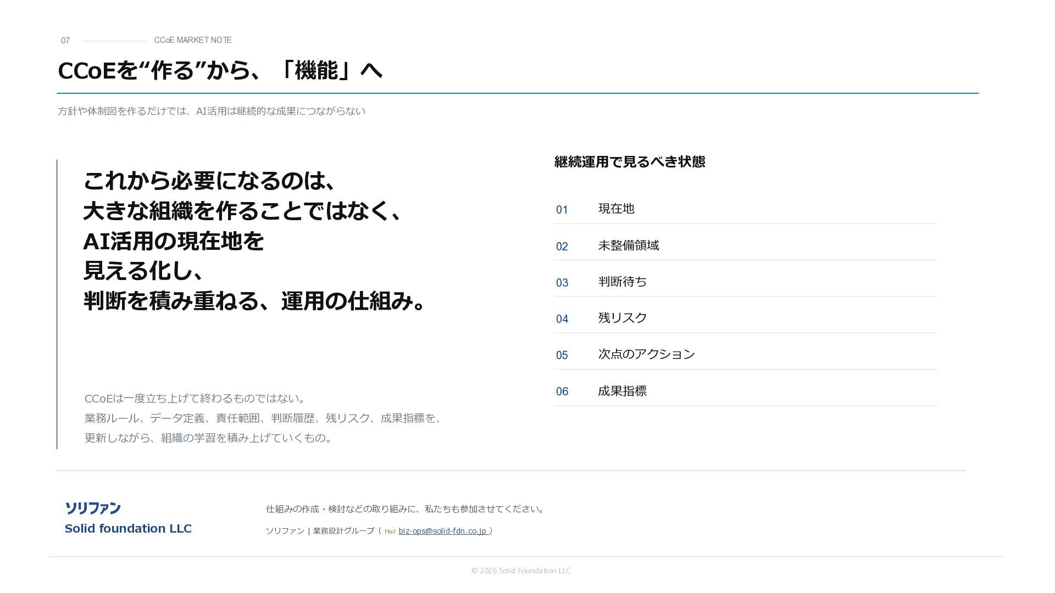The width and height of the screenshot is (1055, 593).
Task: Click the line 大きな組織を作ることではなく、
Action: pos(243,211)
